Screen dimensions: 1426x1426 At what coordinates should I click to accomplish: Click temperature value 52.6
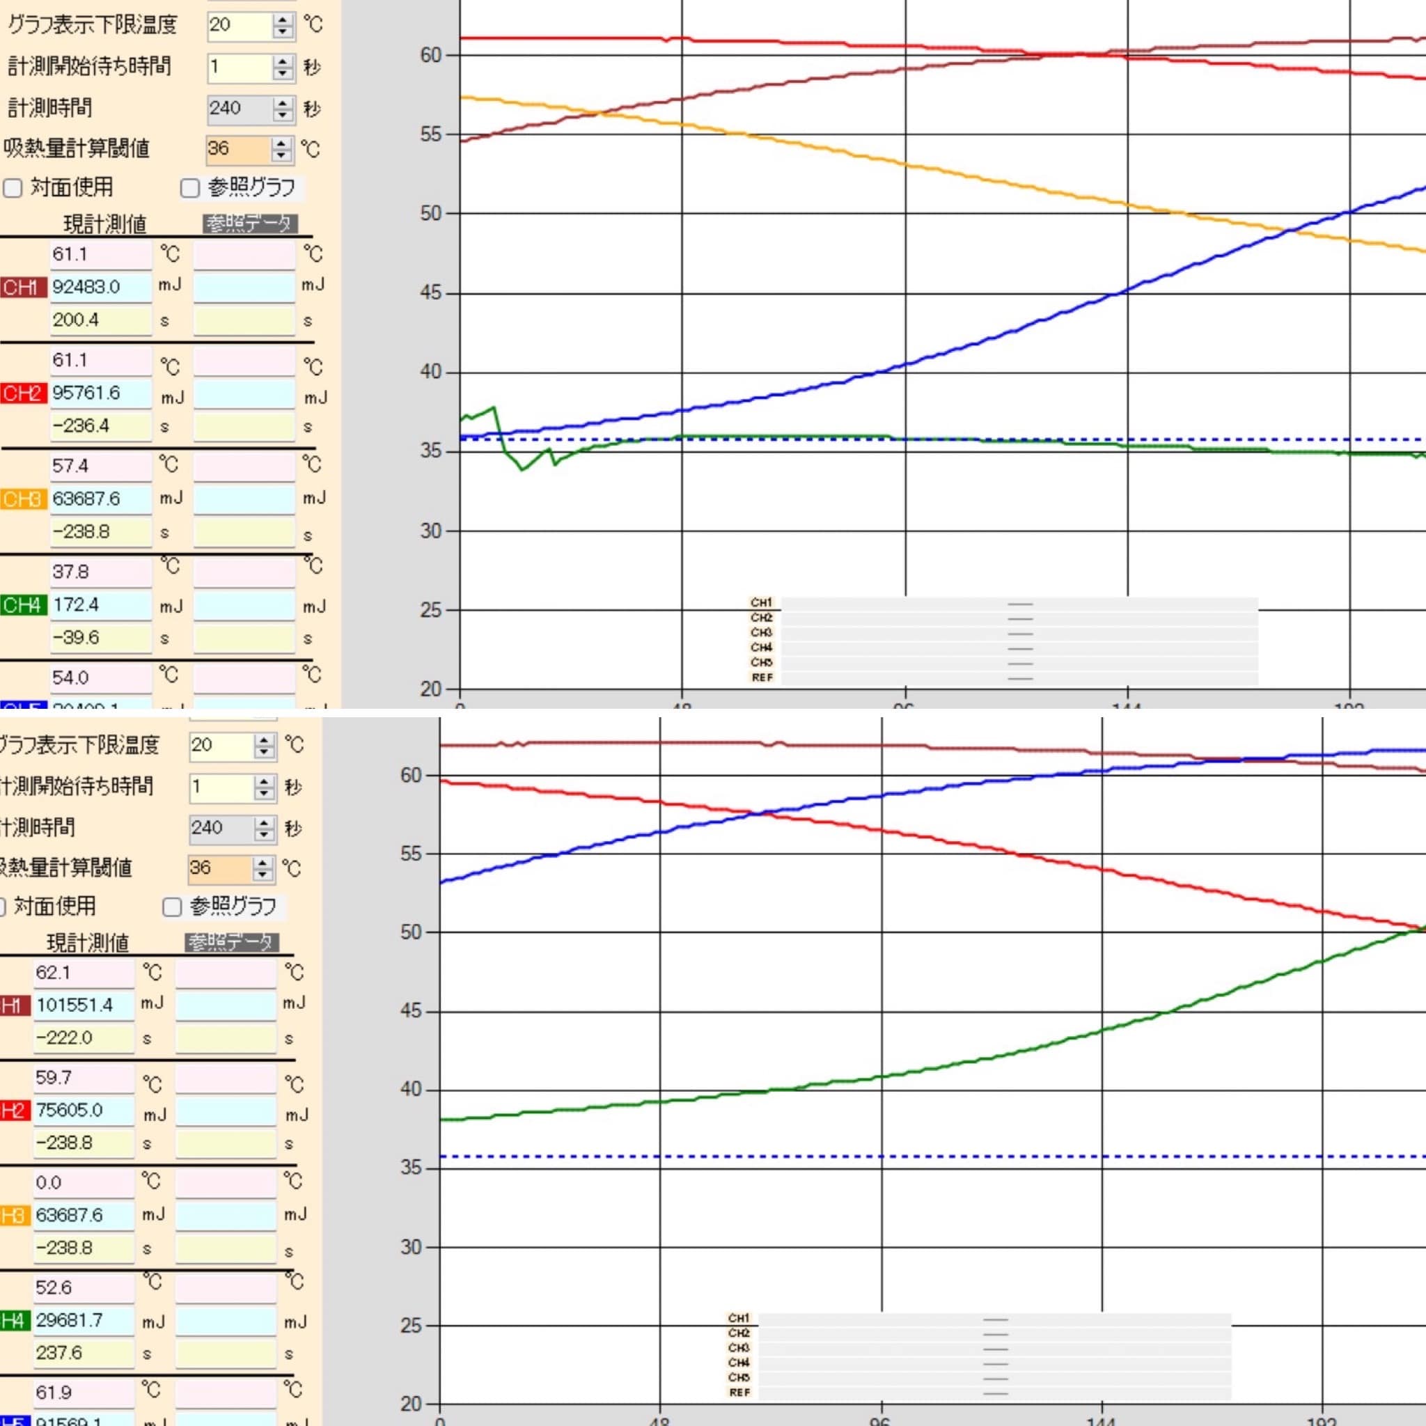pyautogui.click(x=84, y=1288)
